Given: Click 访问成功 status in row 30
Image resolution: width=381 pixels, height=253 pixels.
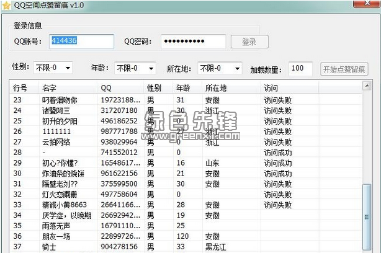Looking at the screenshot, I should tap(278, 174).
